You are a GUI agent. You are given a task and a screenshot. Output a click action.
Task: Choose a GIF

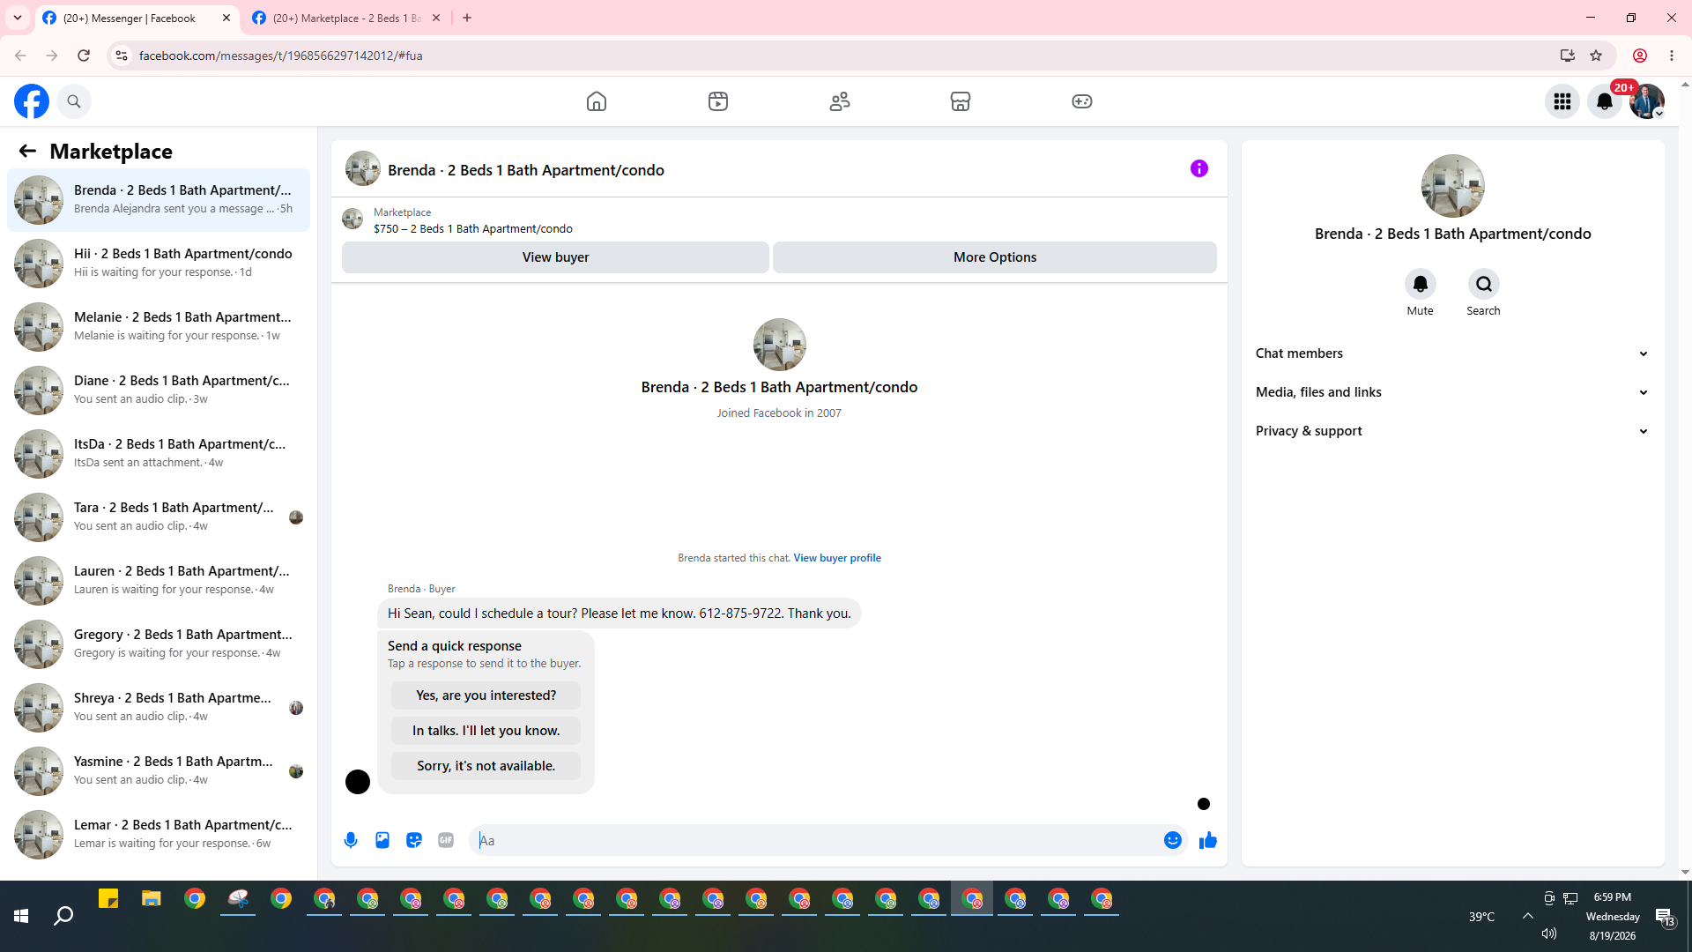coord(446,840)
